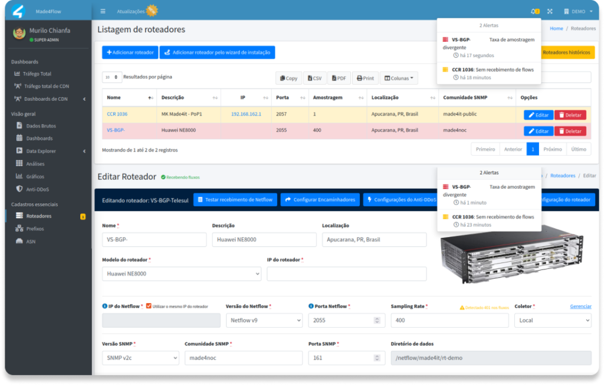604x385 pixels.
Task: Click the fullscreen expand icon
Action: (x=550, y=11)
